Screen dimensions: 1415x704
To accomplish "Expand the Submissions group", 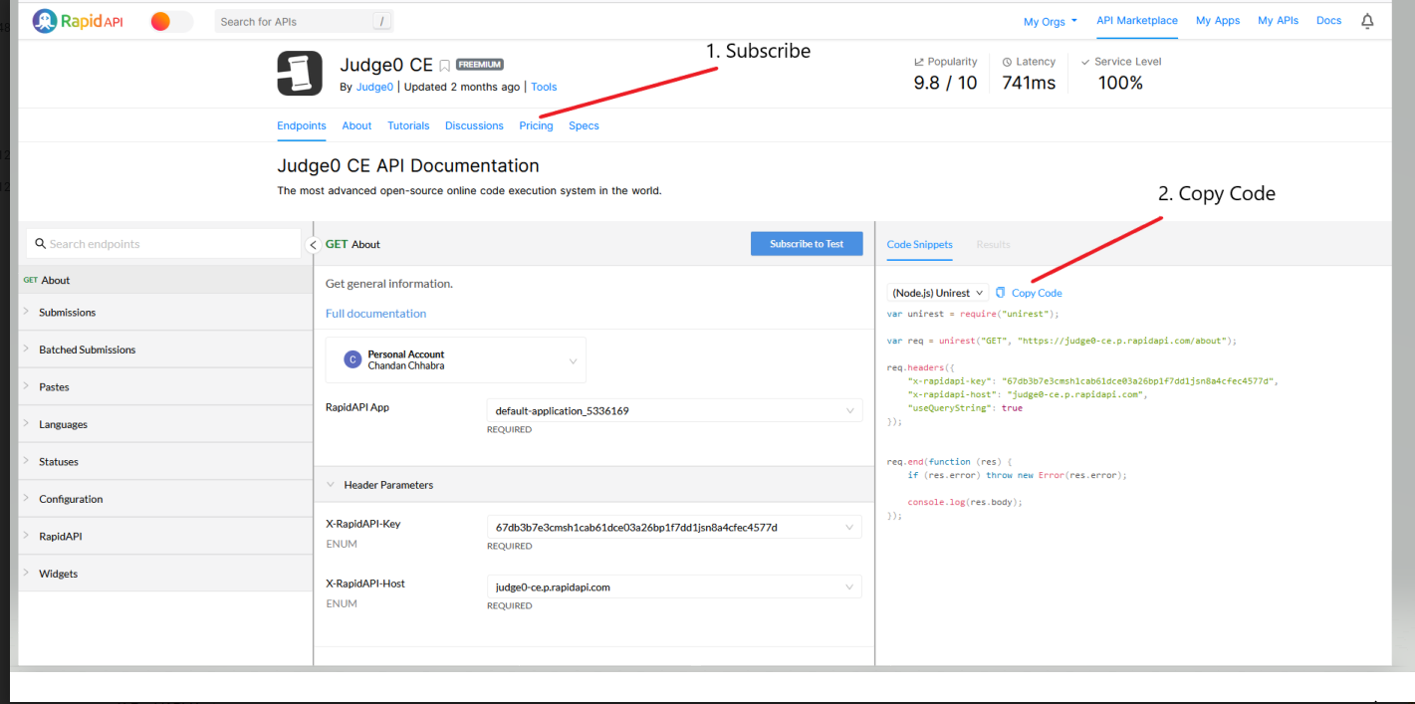I will [x=165, y=312].
